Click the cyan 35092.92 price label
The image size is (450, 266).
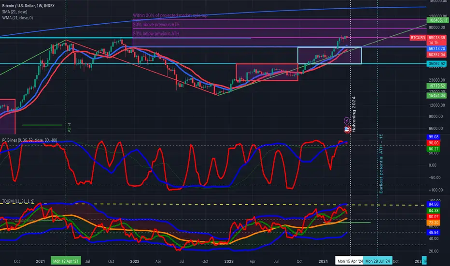click(x=437, y=63)
